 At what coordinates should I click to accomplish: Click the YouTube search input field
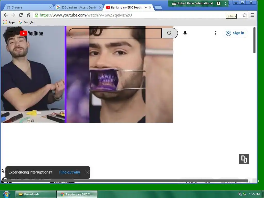pos(115,33)
